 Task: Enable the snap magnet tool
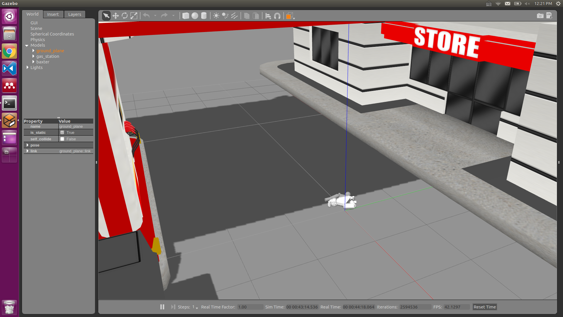277,16
